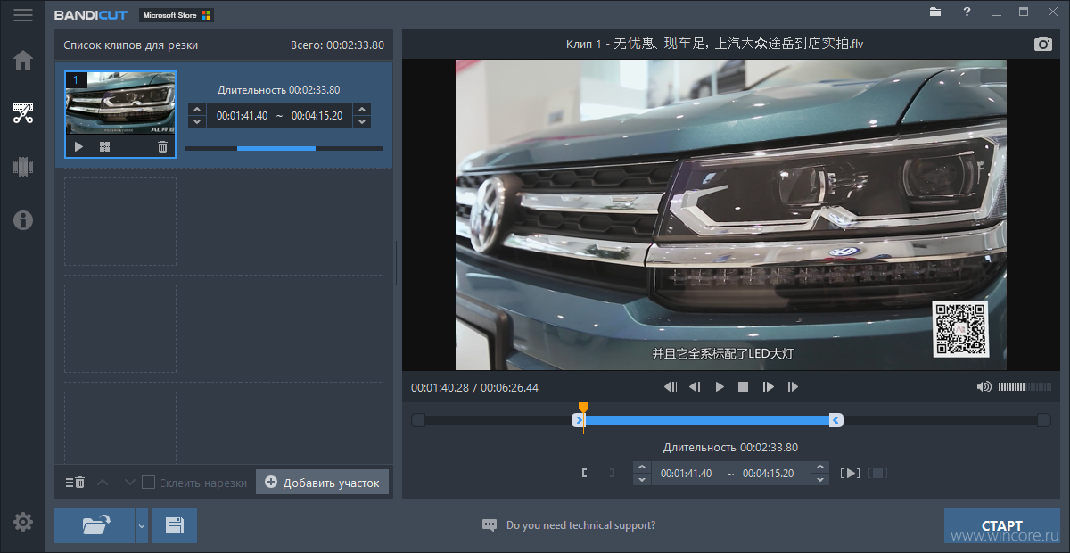Click the Microsoft Store badge
The width and height of the screenshot is (1070, 553).
pos(177,15)
